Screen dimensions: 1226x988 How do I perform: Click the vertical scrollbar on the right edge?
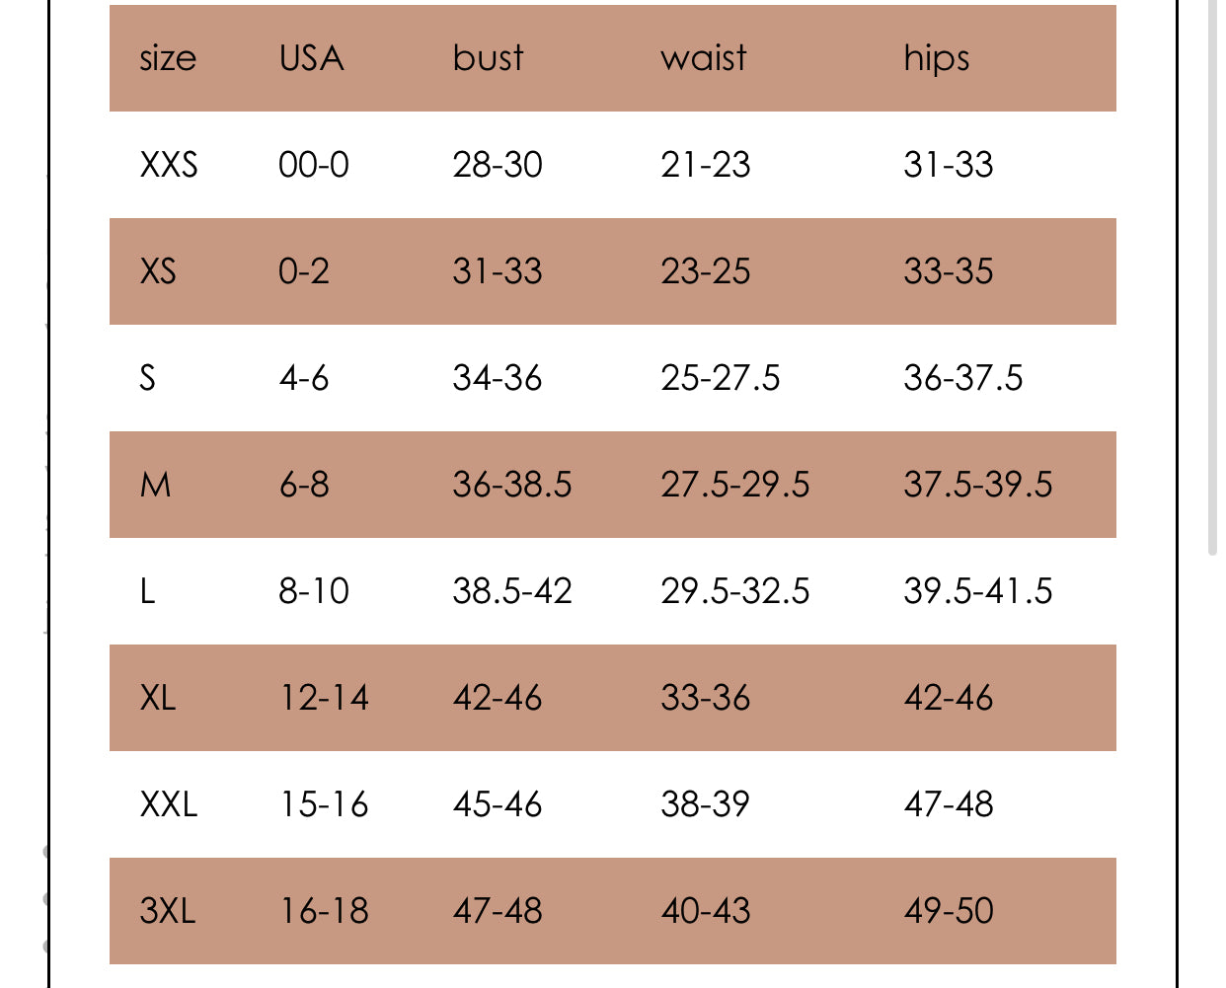click(x=1212, y=278)
